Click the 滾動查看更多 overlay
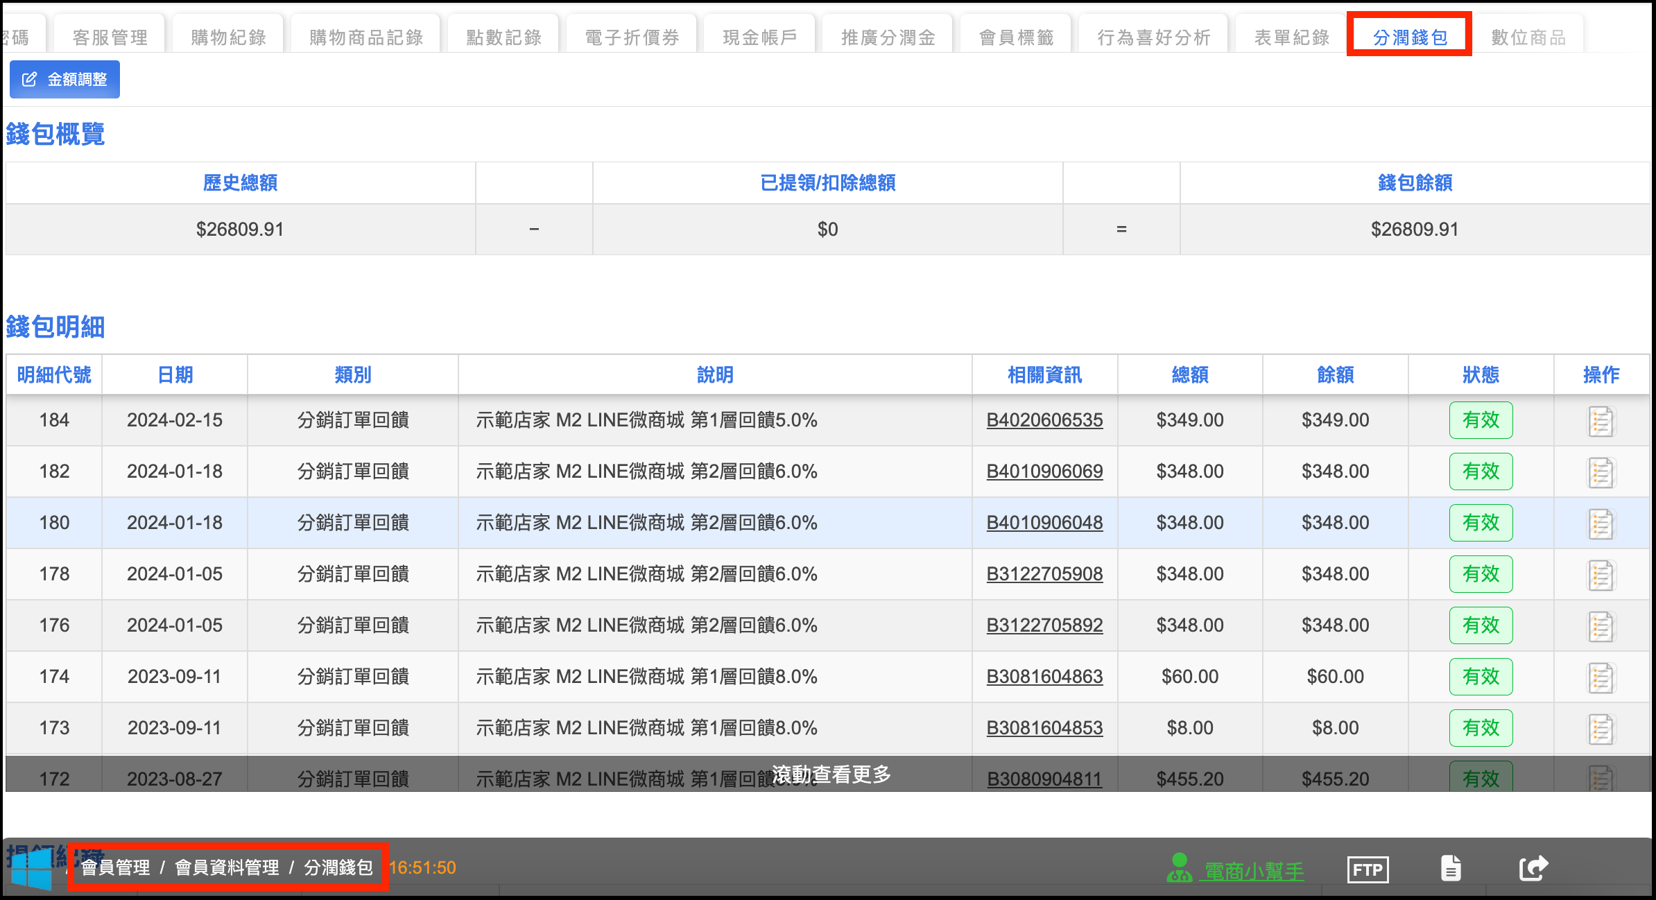The image size is (1656, 900). point(831,774)
